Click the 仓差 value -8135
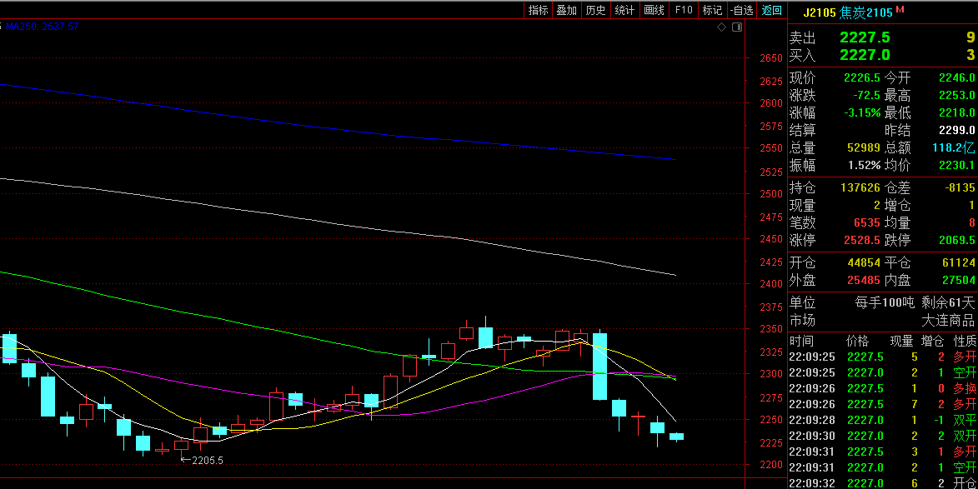 pyautogui.click(x=960, y=187)
